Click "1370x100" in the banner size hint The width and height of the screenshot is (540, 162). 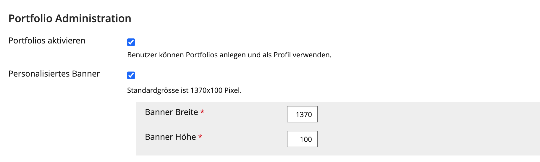(206, 90)
